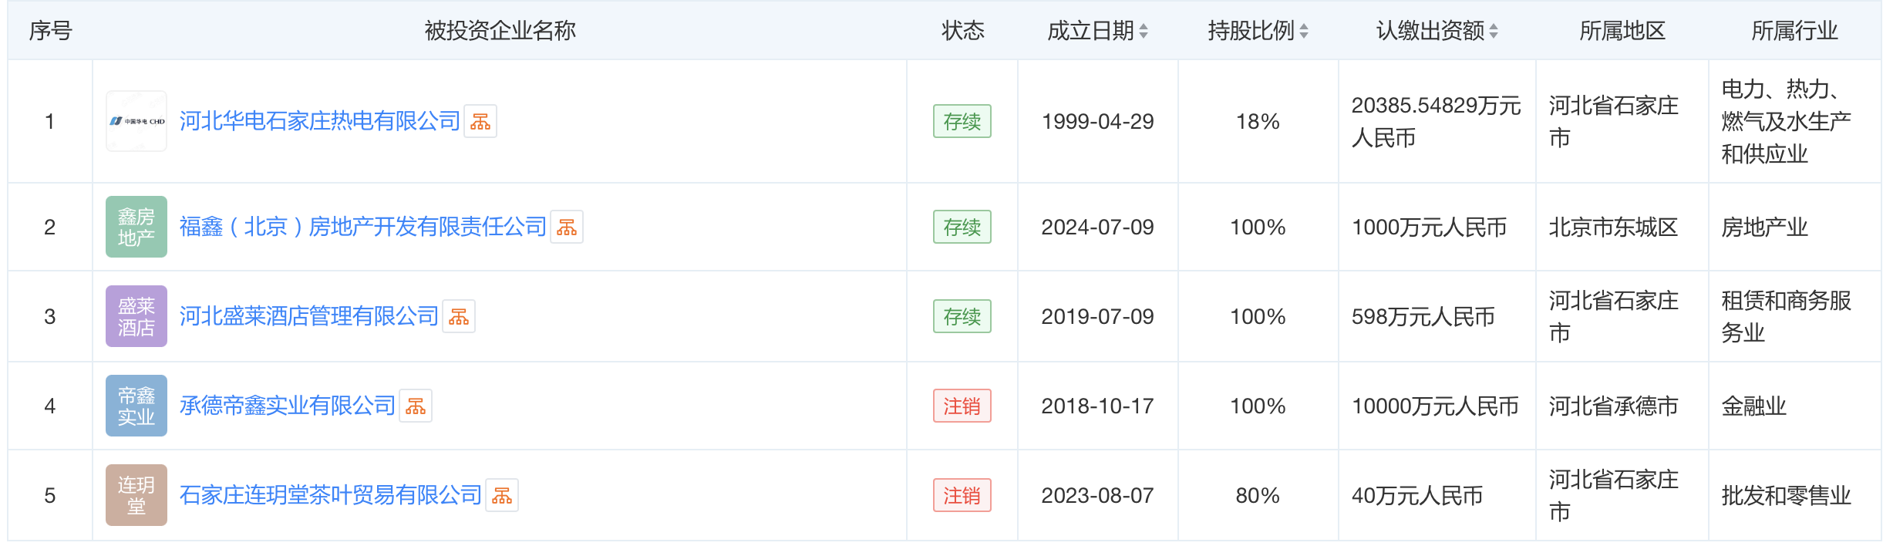Click the 中国华电 CHD company logo
Screen dimensions: 1883x546
point(136,122)
